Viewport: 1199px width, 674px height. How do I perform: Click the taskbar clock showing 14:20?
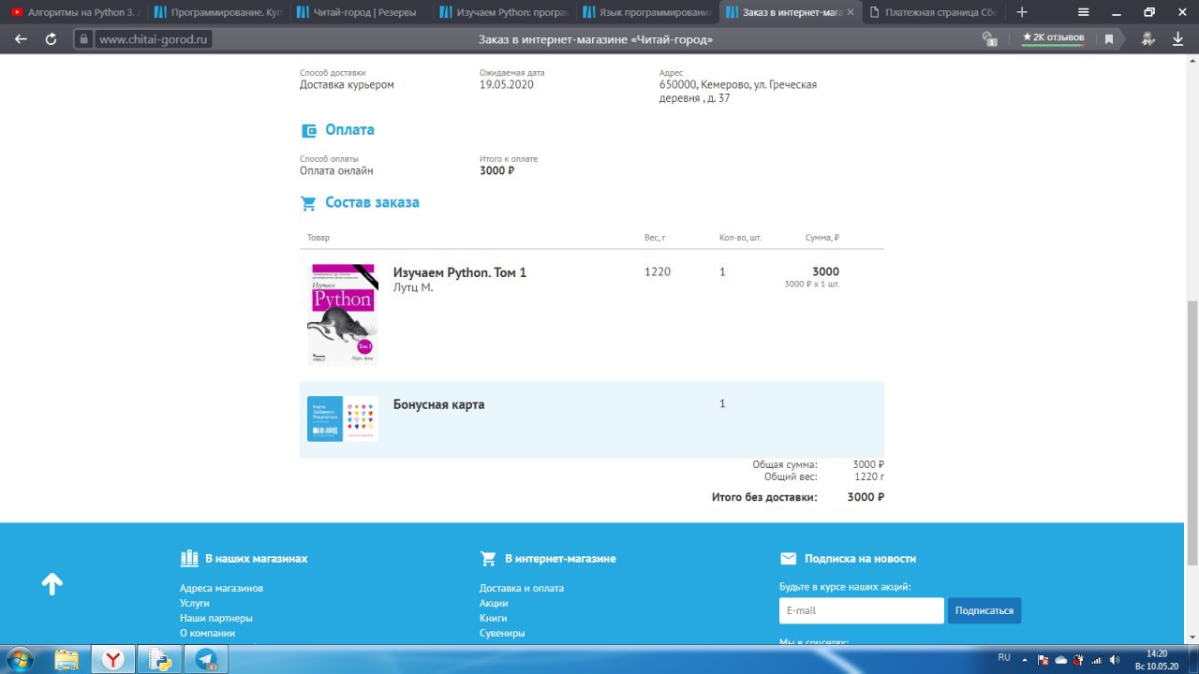[1157, 660]
